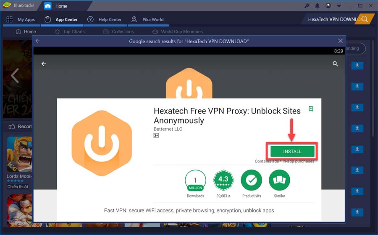The height and width of the screenshot is (235, 378).
Task: Open Pika World tab
Action: click(x=147, y=20)
